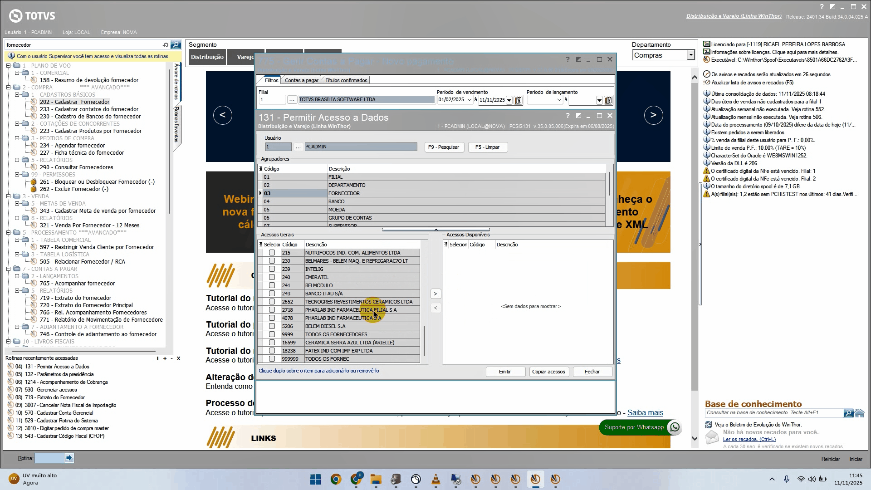
Task: Collapse the 2 - COMPRA tree node
Action: coord(9,88)
